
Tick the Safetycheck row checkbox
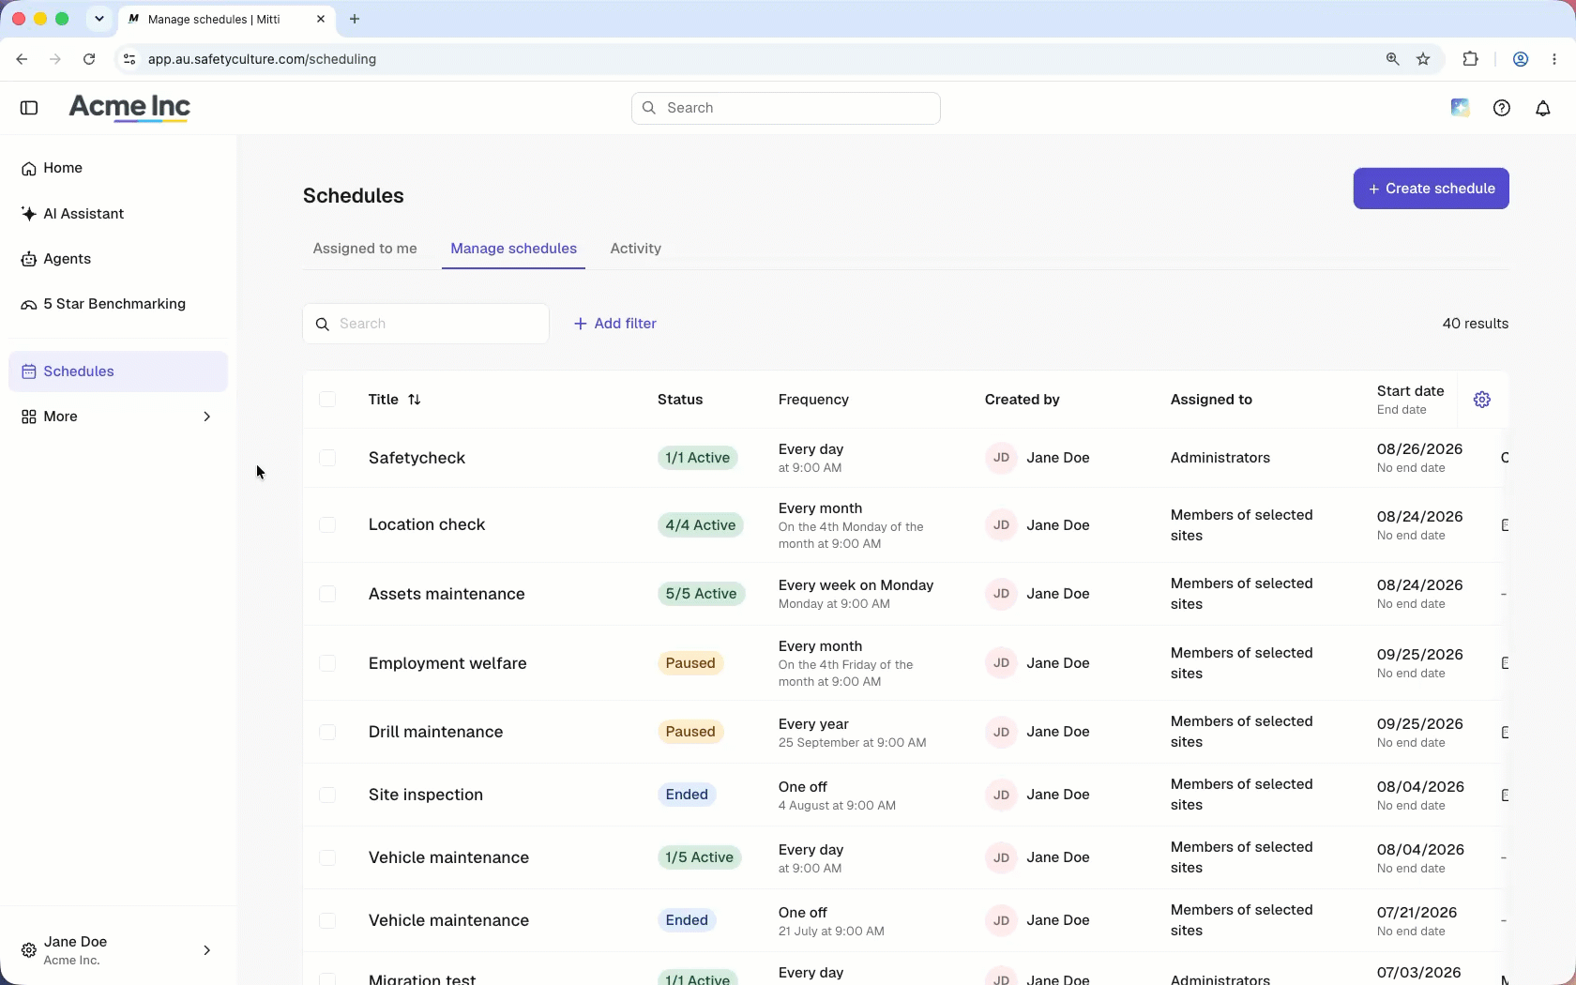(327, 458)
